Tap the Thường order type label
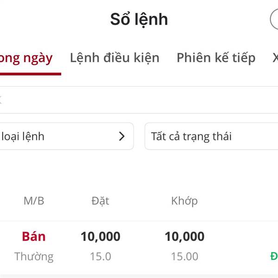Viewport: 278px width, 278px height. (34, 257)
